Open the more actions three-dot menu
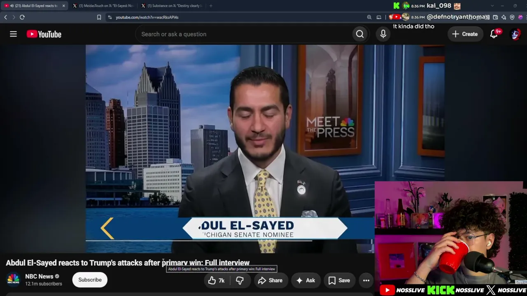 coord(366,280)
